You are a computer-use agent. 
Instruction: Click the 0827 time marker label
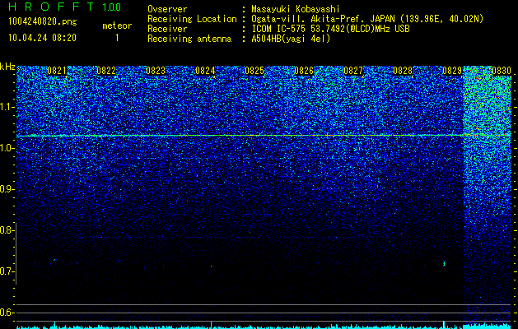[x=353, y=71]
